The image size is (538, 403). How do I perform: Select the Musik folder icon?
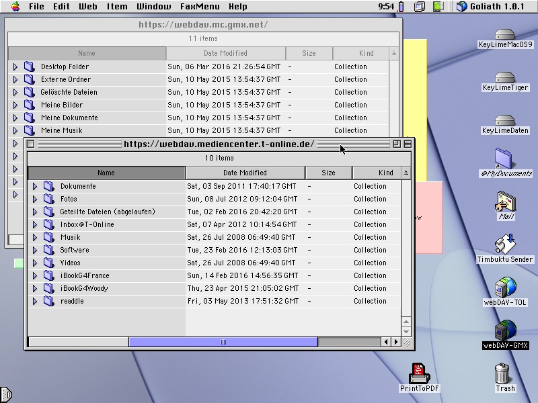coord(48,237)
